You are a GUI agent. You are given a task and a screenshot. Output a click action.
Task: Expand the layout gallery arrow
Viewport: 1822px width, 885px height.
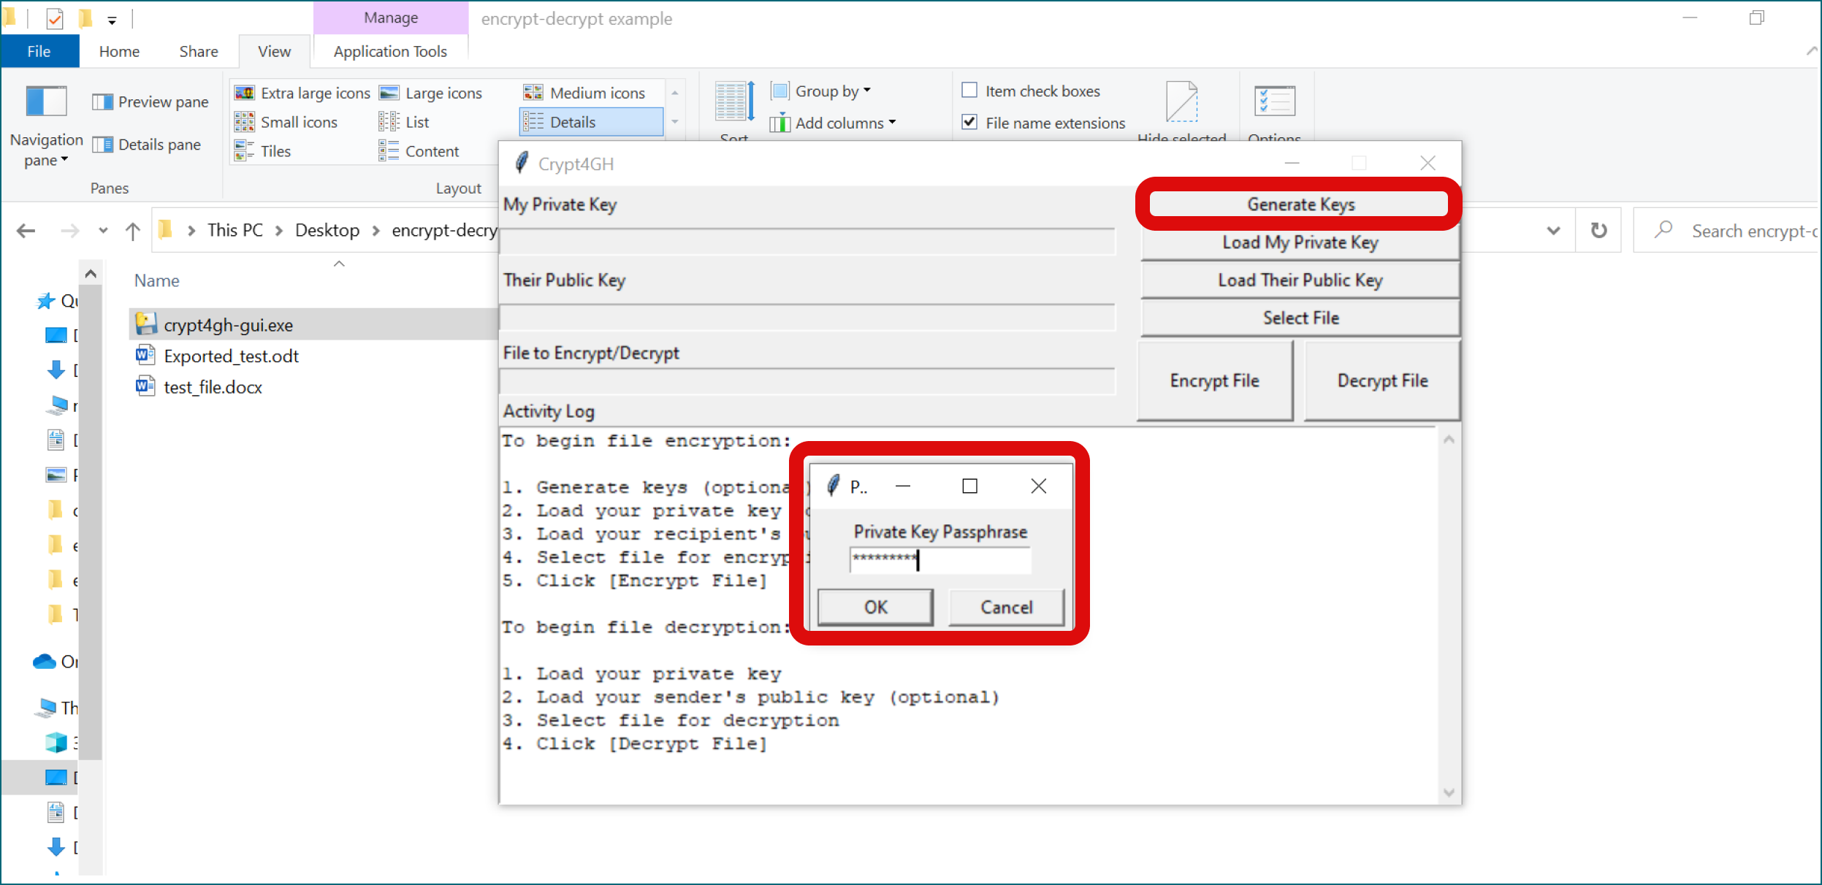(x=675, y=123)
